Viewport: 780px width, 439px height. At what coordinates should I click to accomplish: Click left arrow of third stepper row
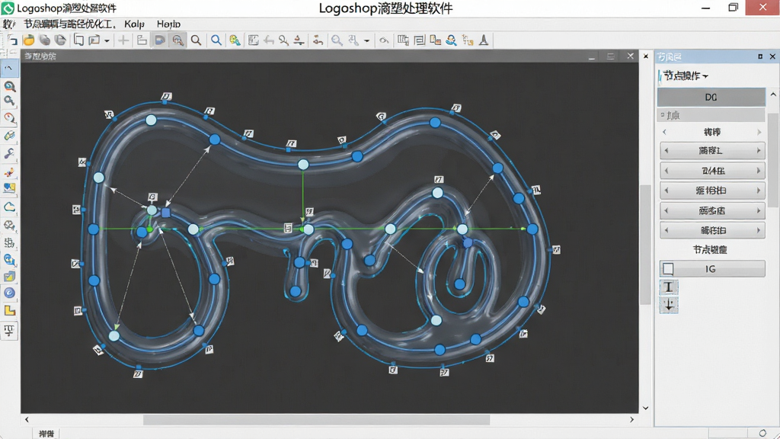point(667,190)
